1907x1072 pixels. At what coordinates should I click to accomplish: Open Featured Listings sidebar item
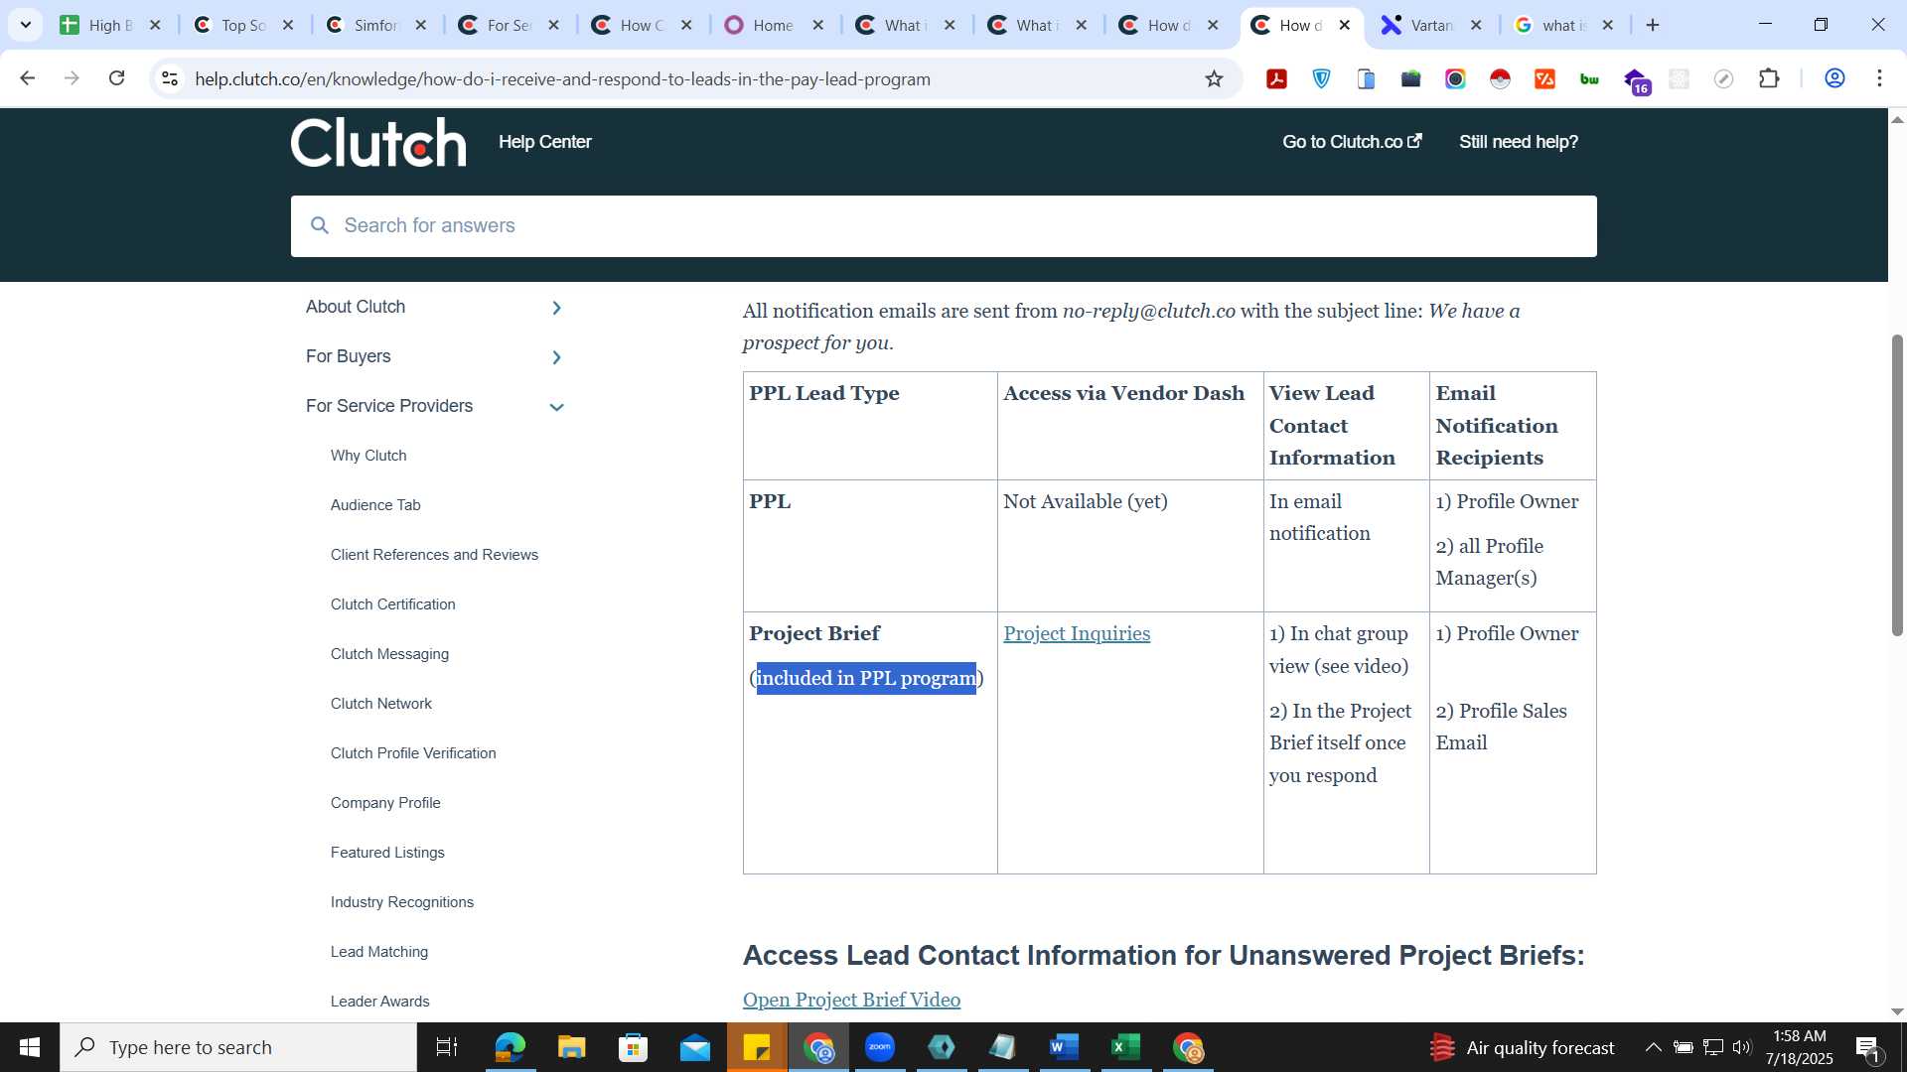point(387,853)
